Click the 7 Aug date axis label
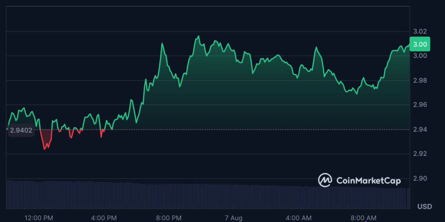 pos(233,217)
